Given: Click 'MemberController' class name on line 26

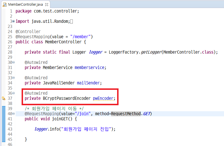Looking at the screenshot, I should click(63, 42).
